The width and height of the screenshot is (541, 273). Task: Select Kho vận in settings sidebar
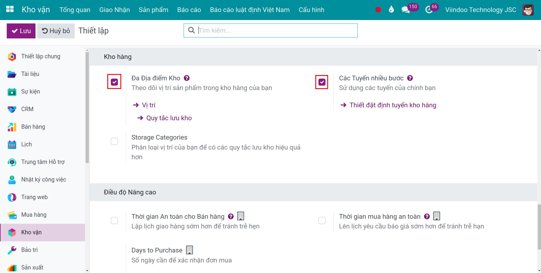pyautogui.click(x=43, y=232)
